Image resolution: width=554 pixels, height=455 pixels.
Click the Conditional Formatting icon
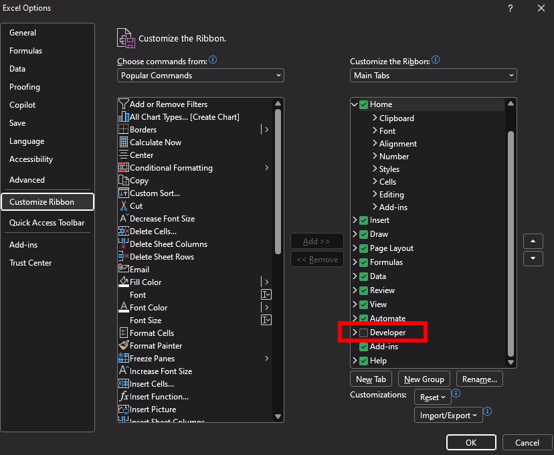pyautogui.click(x=123, y=168)
